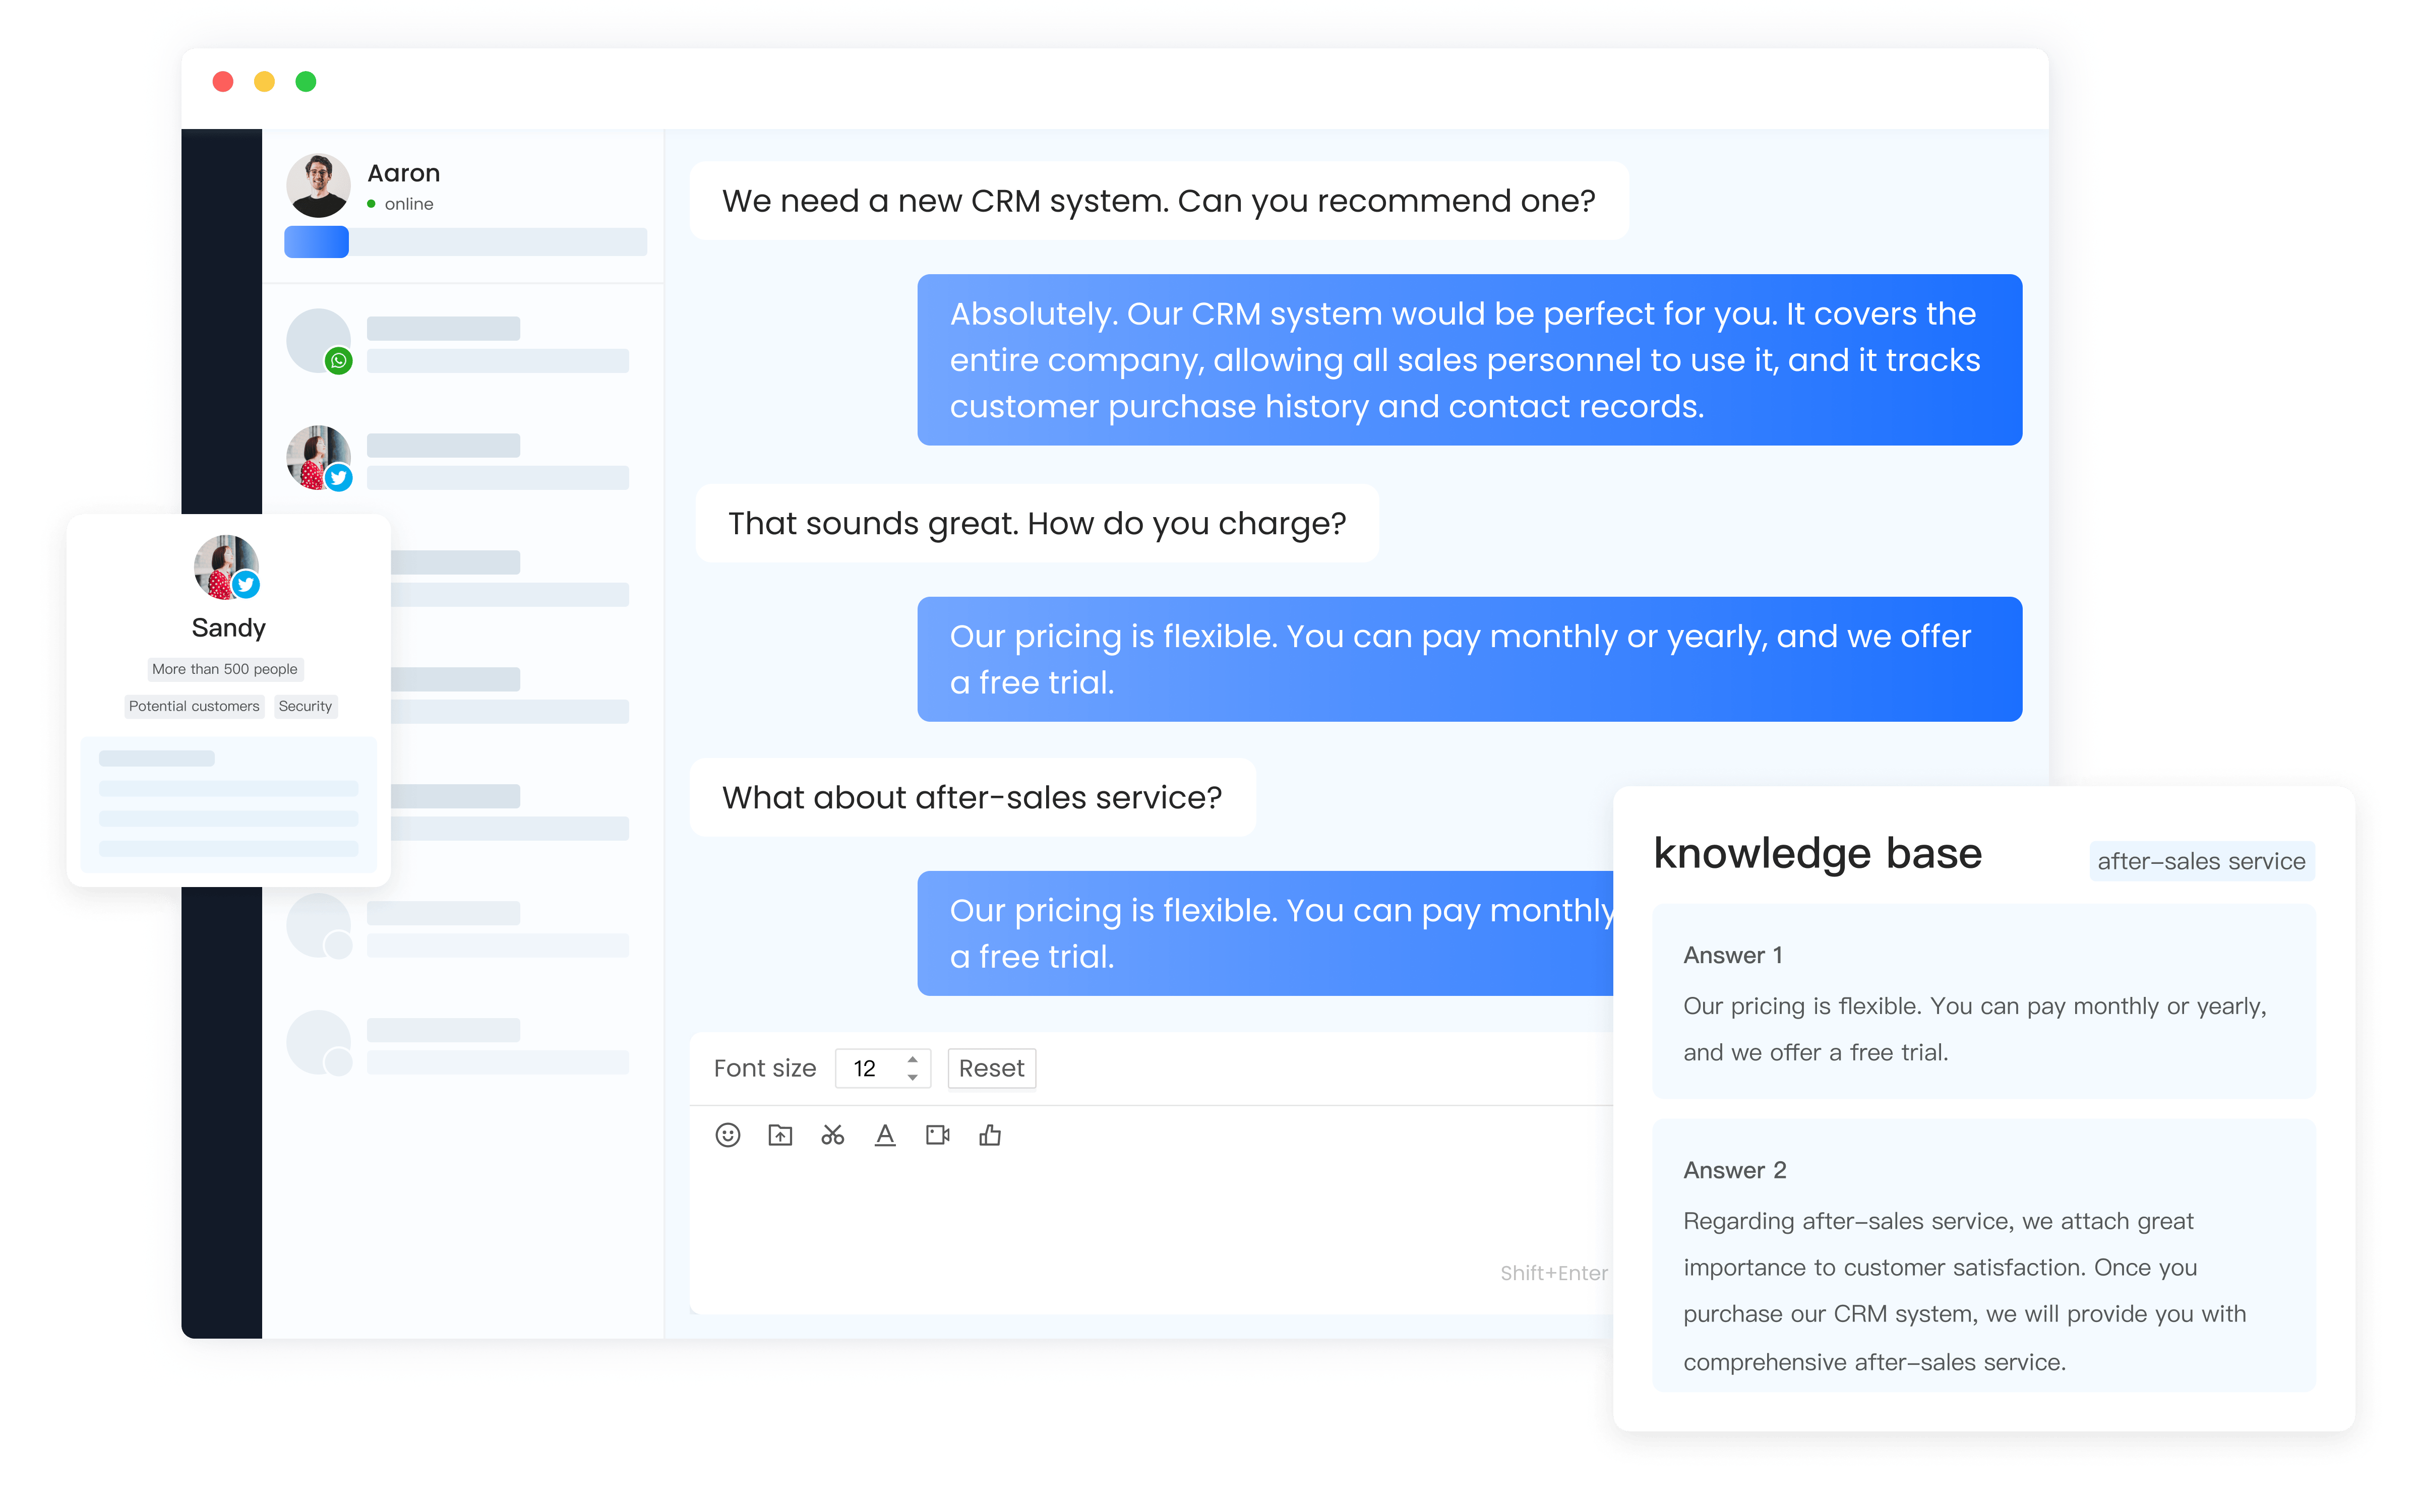Click the thumbs-up icon in the toolbar
This screenshot has width=2420, height=1512.
coord(991,1135)
